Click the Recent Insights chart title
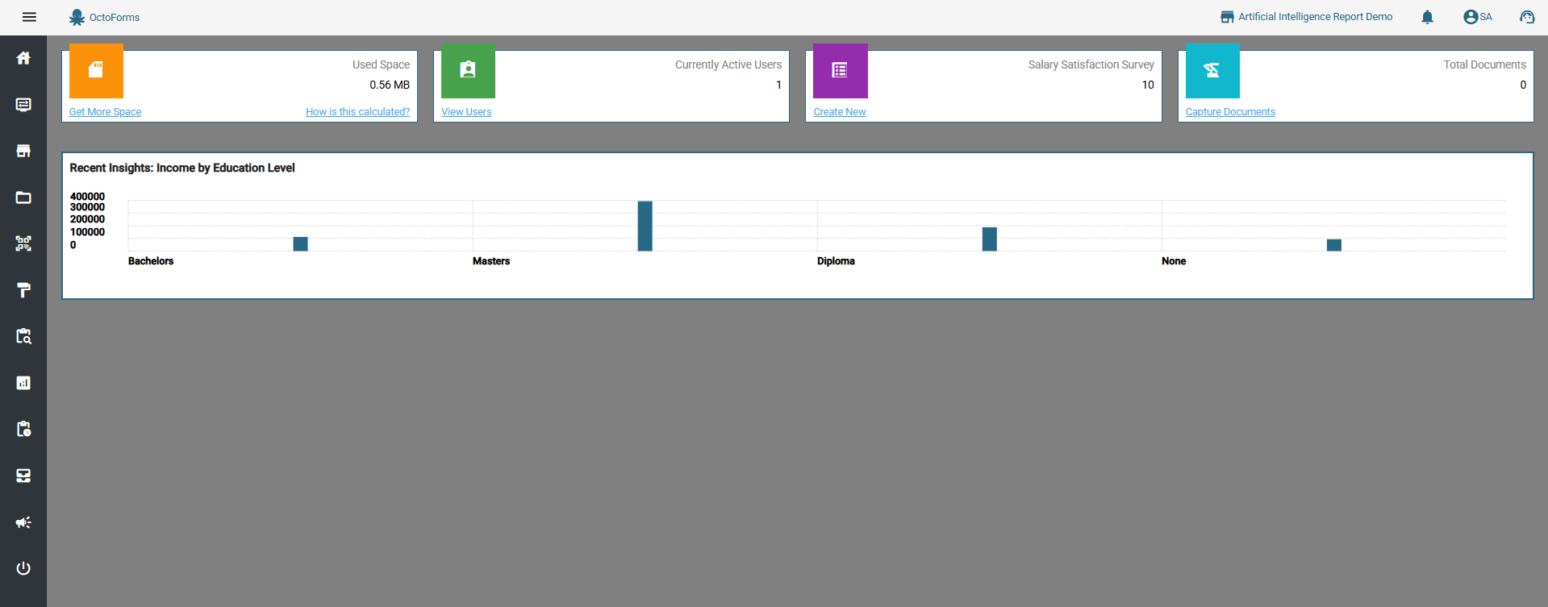 tap(182, 168)
